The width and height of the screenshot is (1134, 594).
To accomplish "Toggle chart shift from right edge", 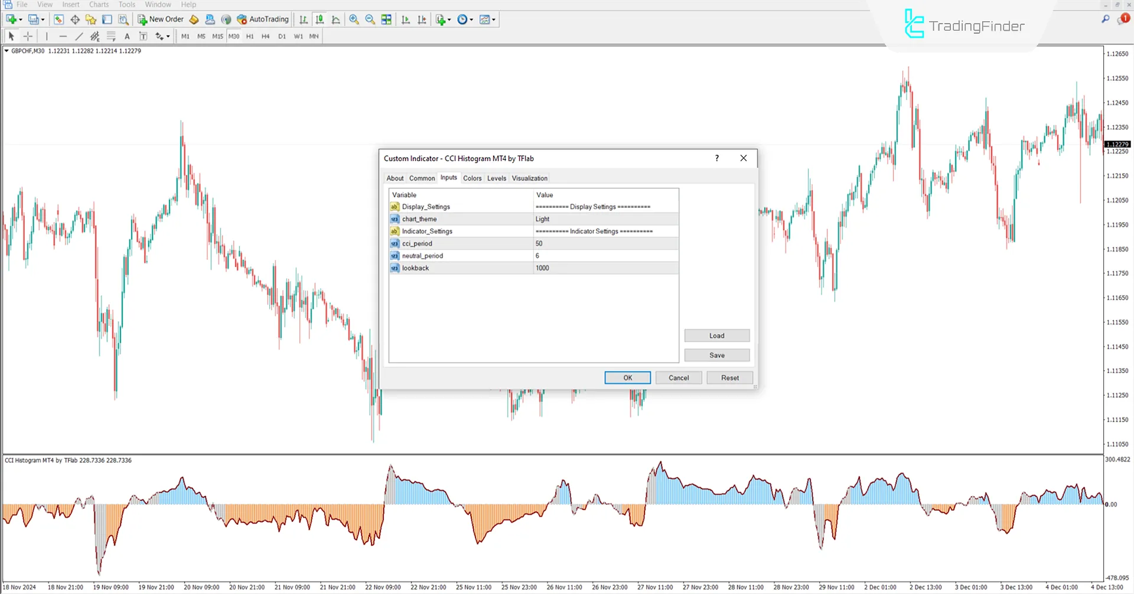I will (422, 19).
